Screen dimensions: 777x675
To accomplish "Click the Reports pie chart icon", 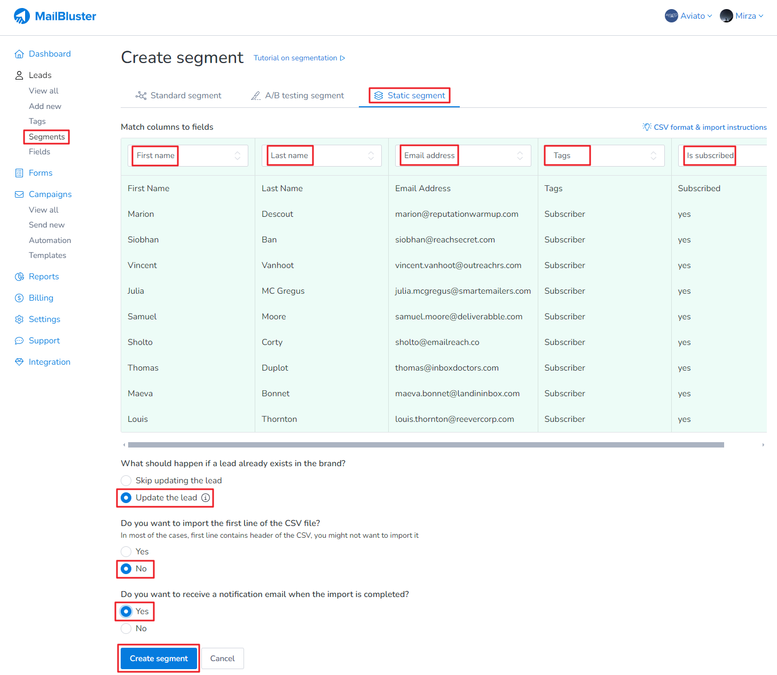I will (x=19, y=277).
